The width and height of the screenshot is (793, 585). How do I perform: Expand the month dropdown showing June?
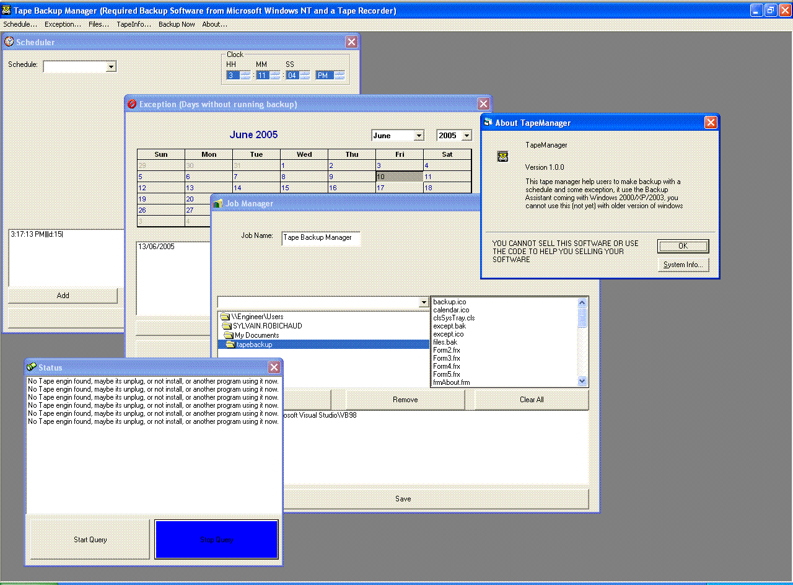click(419, 136)
